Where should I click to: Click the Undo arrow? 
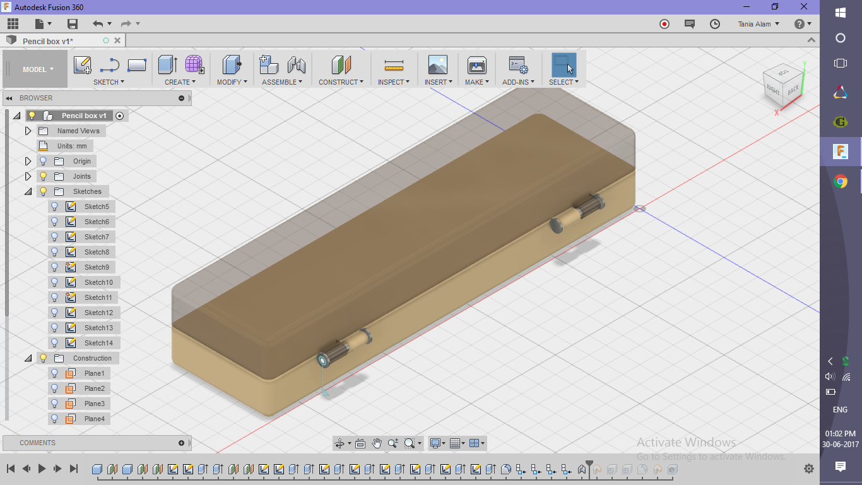tap(98, 24)
